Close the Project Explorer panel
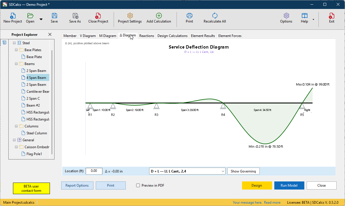 point(50,34)
